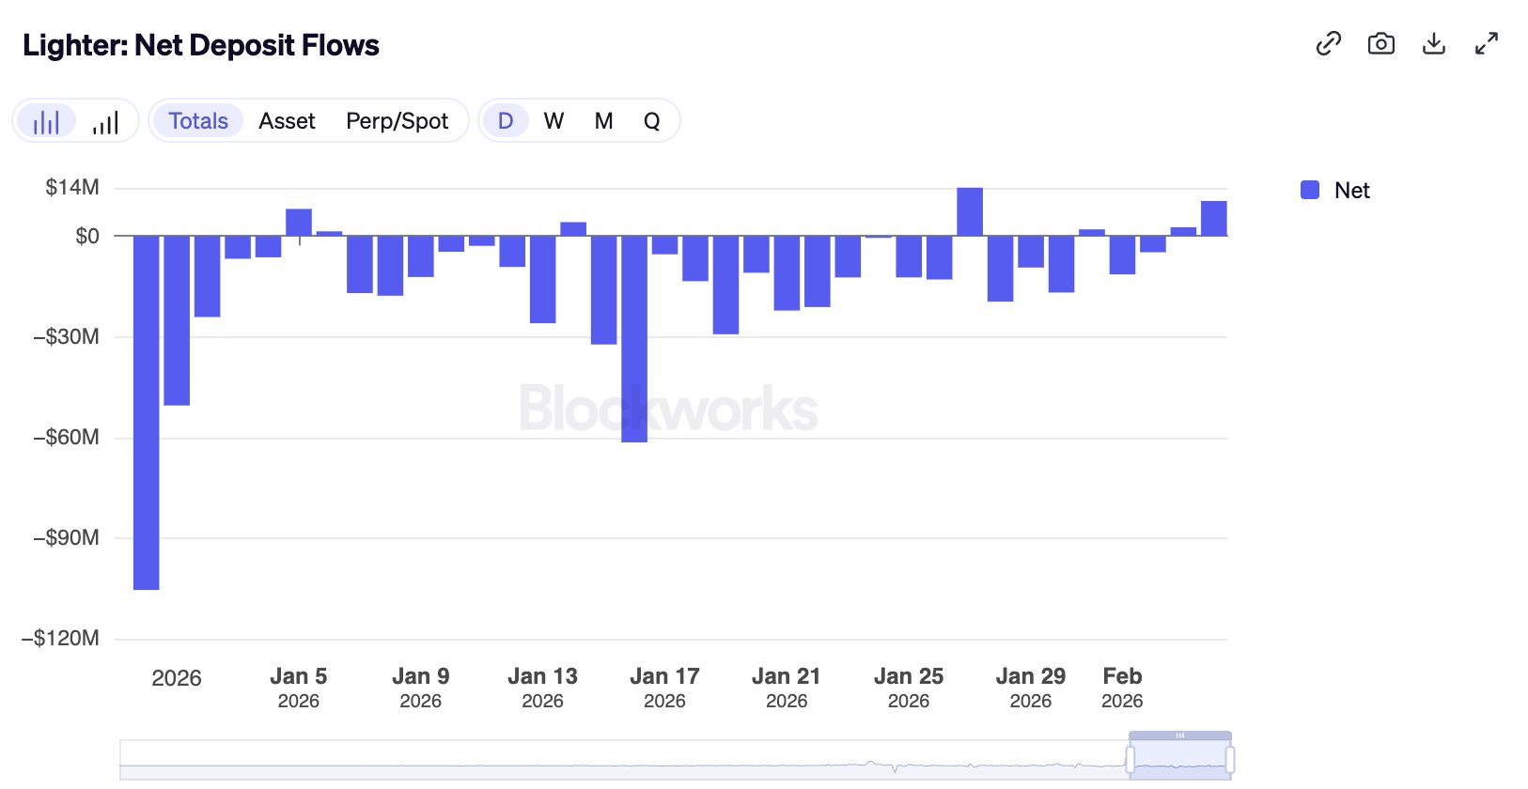Switch breakdown to Asset

pos(287,121)
